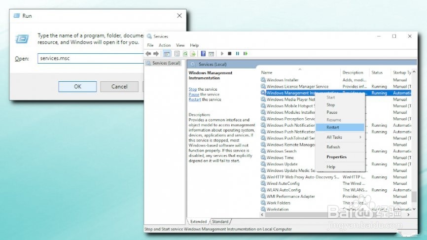
Task: Click the vertical scrollbar down arrow in services list
Action: tap(414, 209)
